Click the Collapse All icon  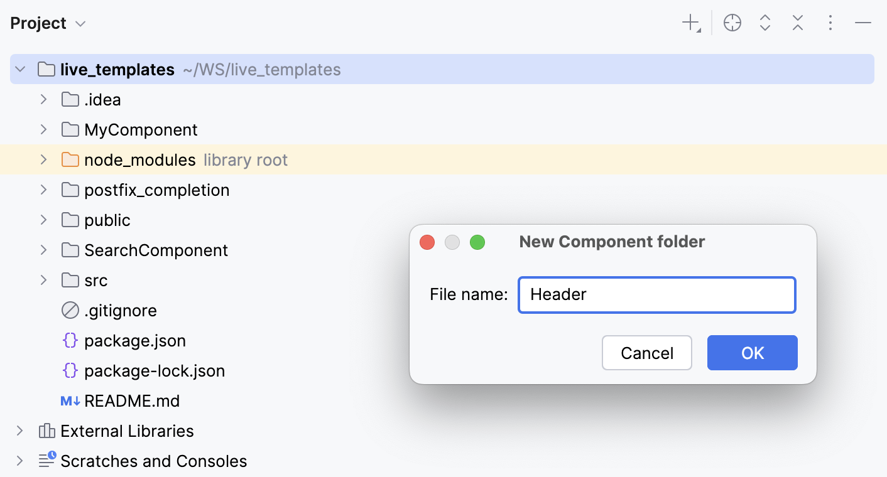pyautogui.click(x=797, y=23)
